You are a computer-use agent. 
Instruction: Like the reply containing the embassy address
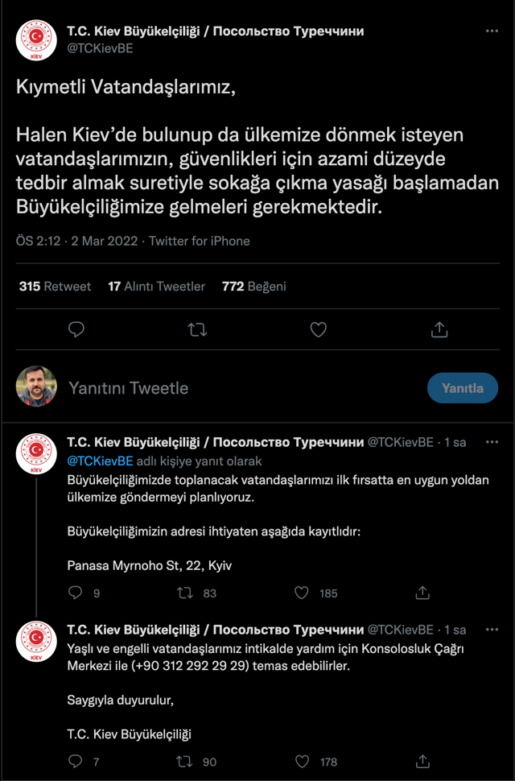(302, 593)
